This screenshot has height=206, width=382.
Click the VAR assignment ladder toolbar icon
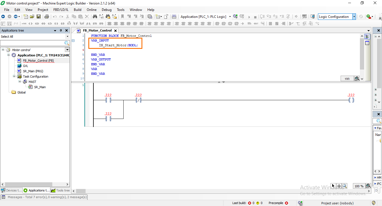24,23
